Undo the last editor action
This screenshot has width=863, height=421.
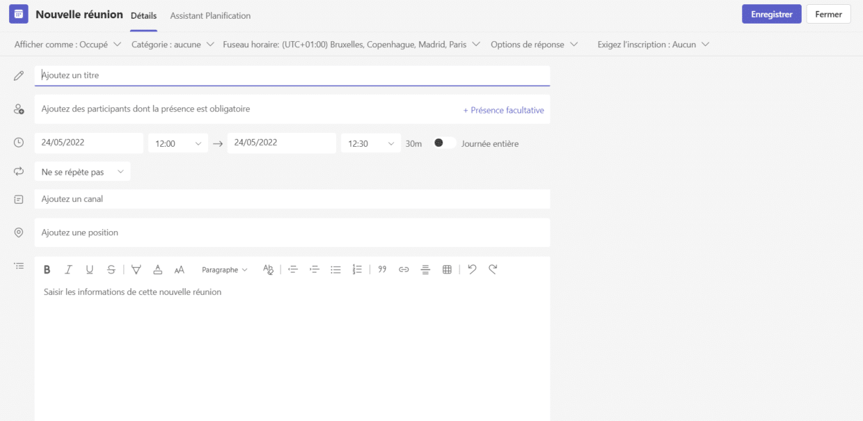point(472,270)
